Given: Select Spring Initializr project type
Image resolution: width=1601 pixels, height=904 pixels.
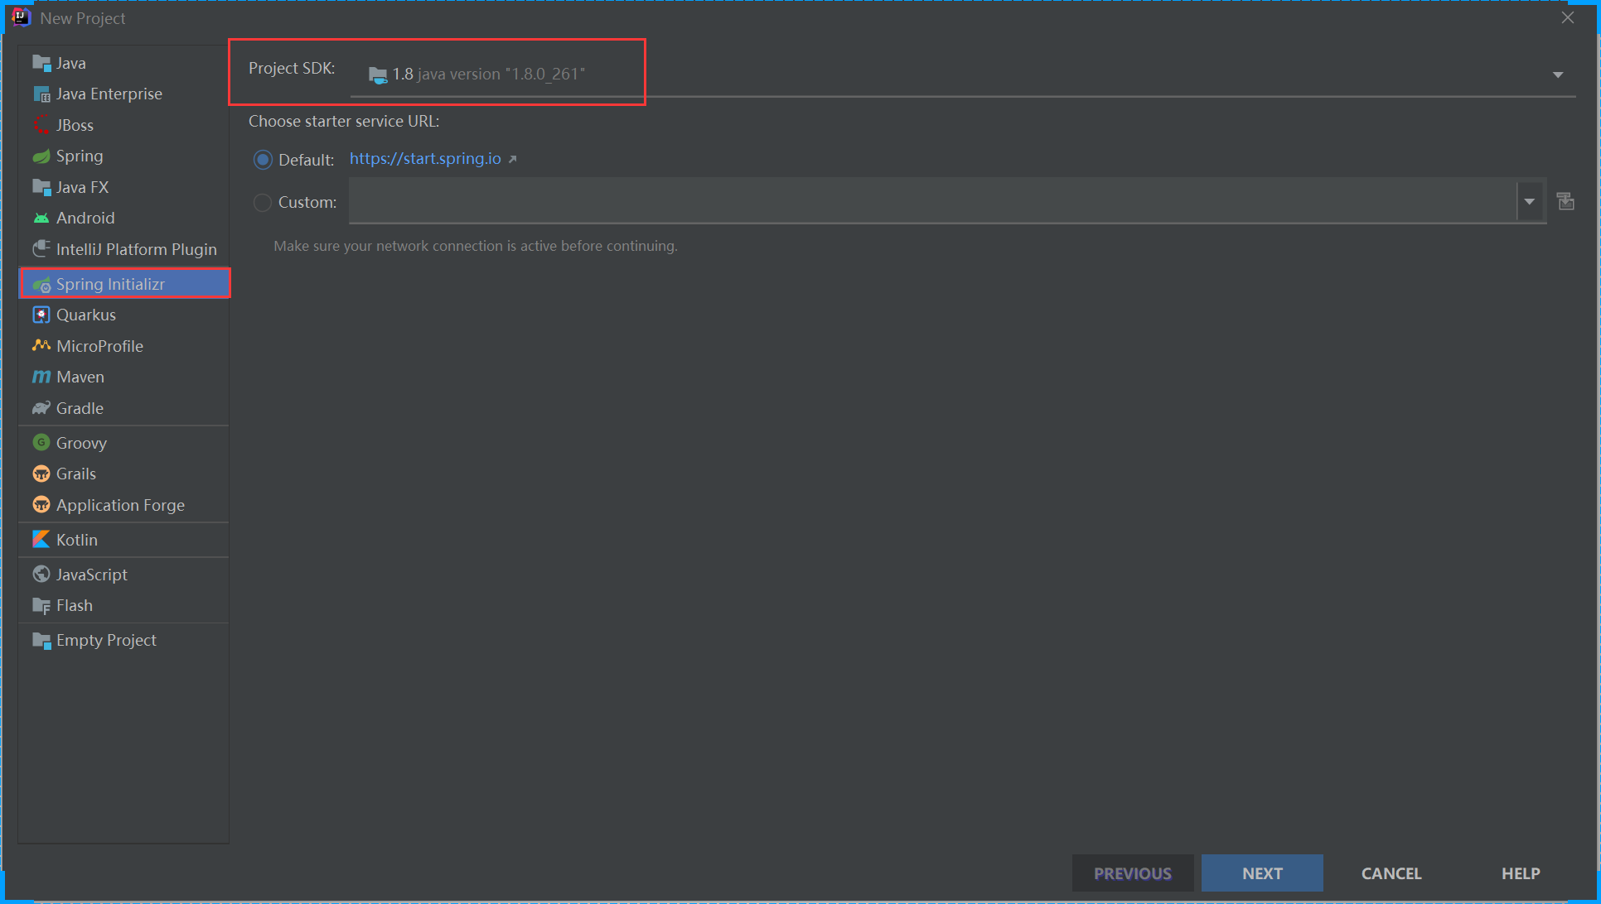Looking at the screenshot, I should pyautogui.click(x=110, y=284).
